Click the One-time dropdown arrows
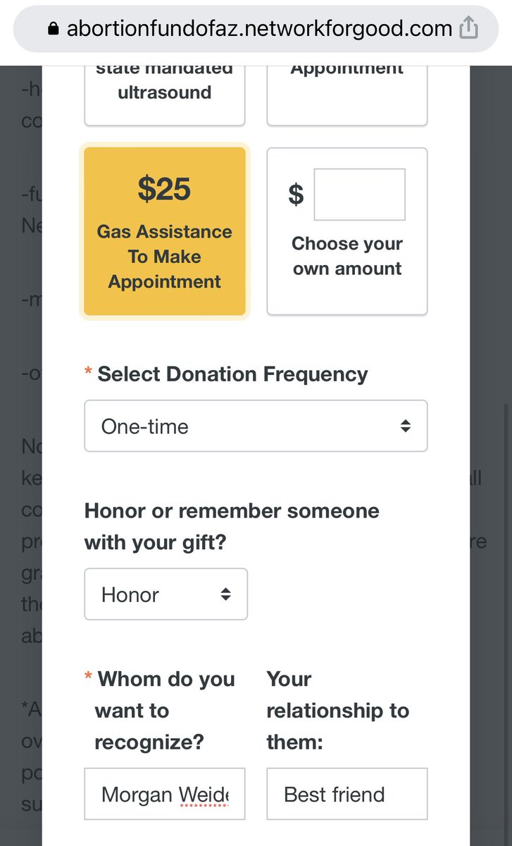Image resolution: width=512 pixels, height=846 pixels. (405, 426)
